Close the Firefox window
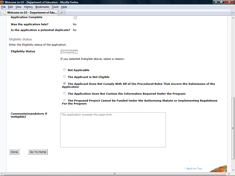The height and width of the screenshot is (176, 235). 229,2
